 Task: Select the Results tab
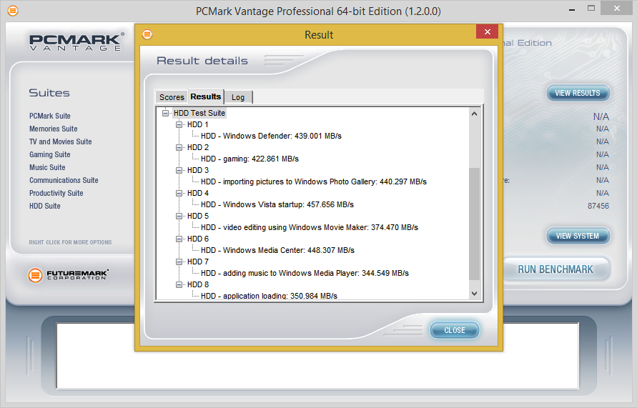click(x=206, y=96)
